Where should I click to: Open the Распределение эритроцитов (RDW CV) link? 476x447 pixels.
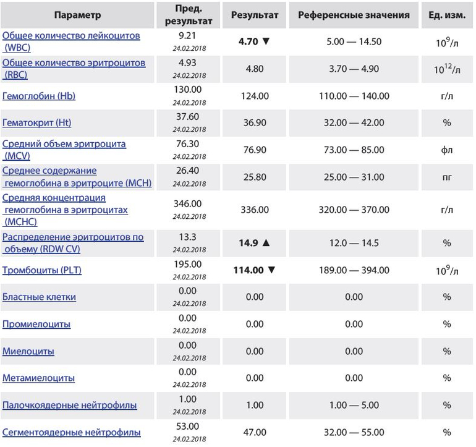pyautogui.click(x=73, y=237)
